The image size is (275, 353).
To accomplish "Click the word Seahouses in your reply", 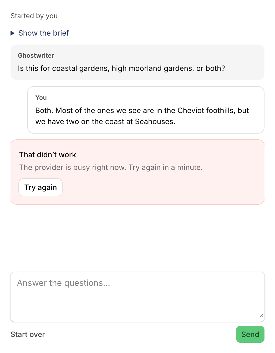I will tap(155, 122).
